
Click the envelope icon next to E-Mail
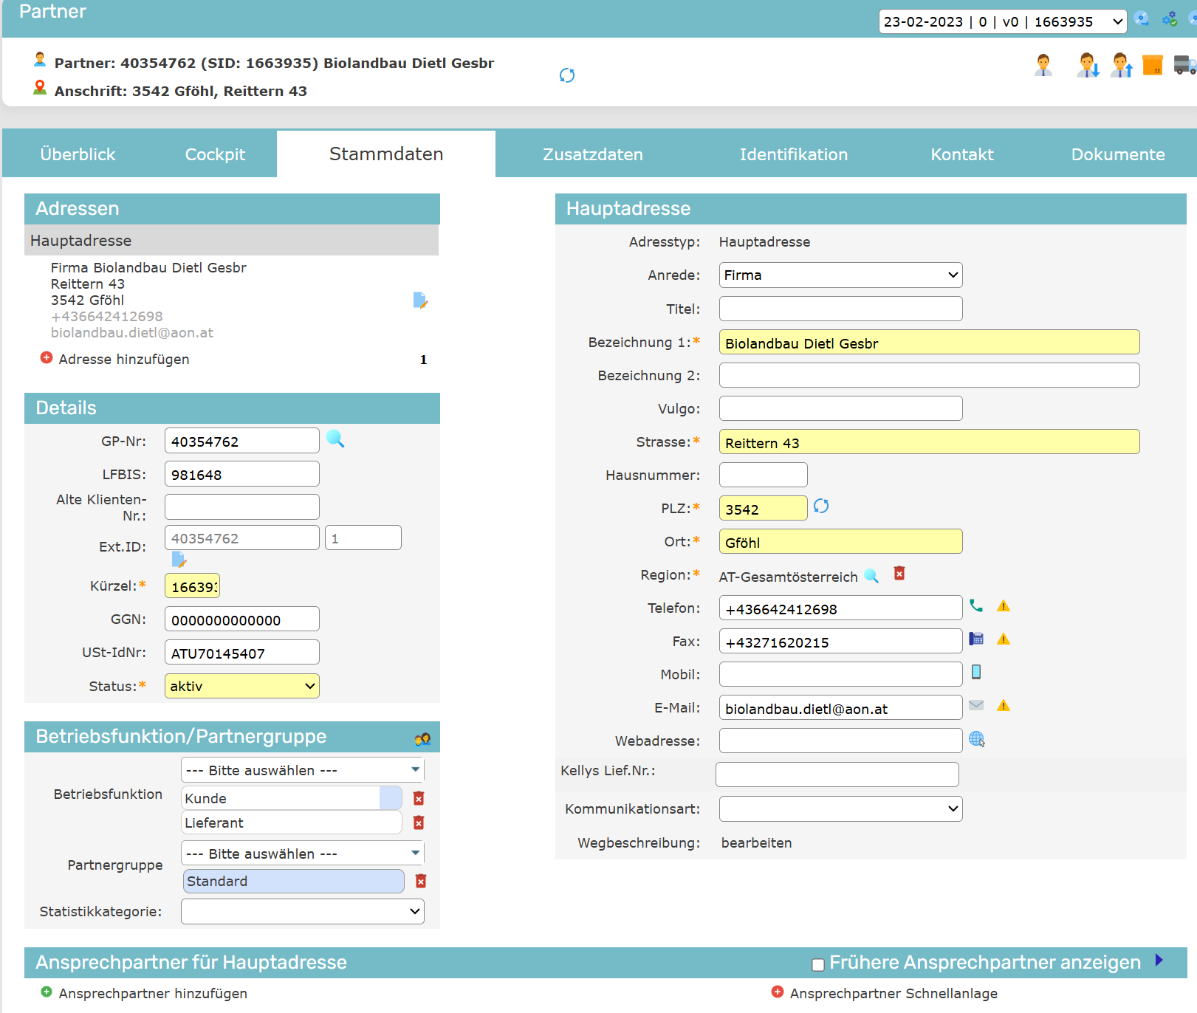[x=976, y=706]
